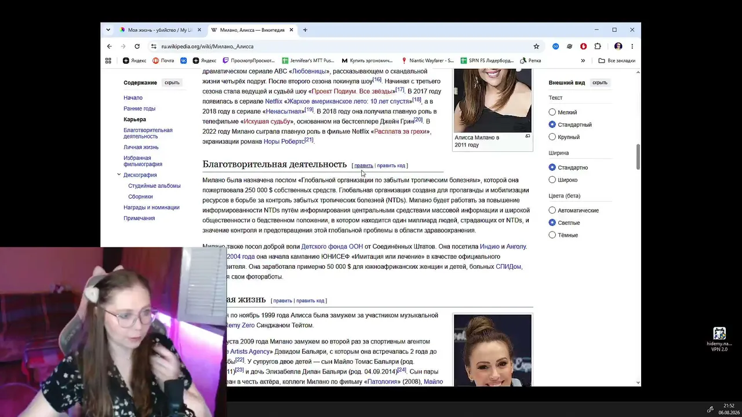Bookmark this page with the star icon
The width and height of the screenshot is (742, 417).
[536, 46]
